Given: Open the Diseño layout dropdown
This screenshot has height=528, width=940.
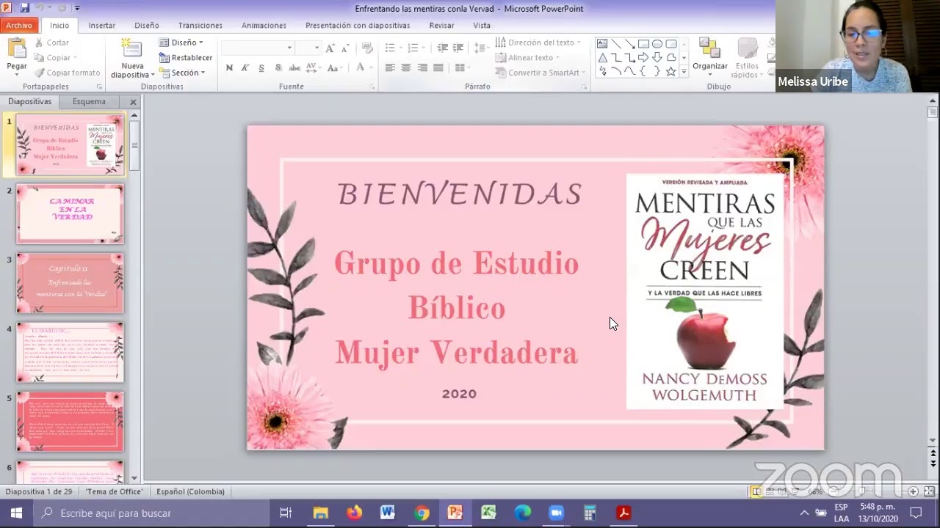Looking at the screenshot, I should point(181,43).
